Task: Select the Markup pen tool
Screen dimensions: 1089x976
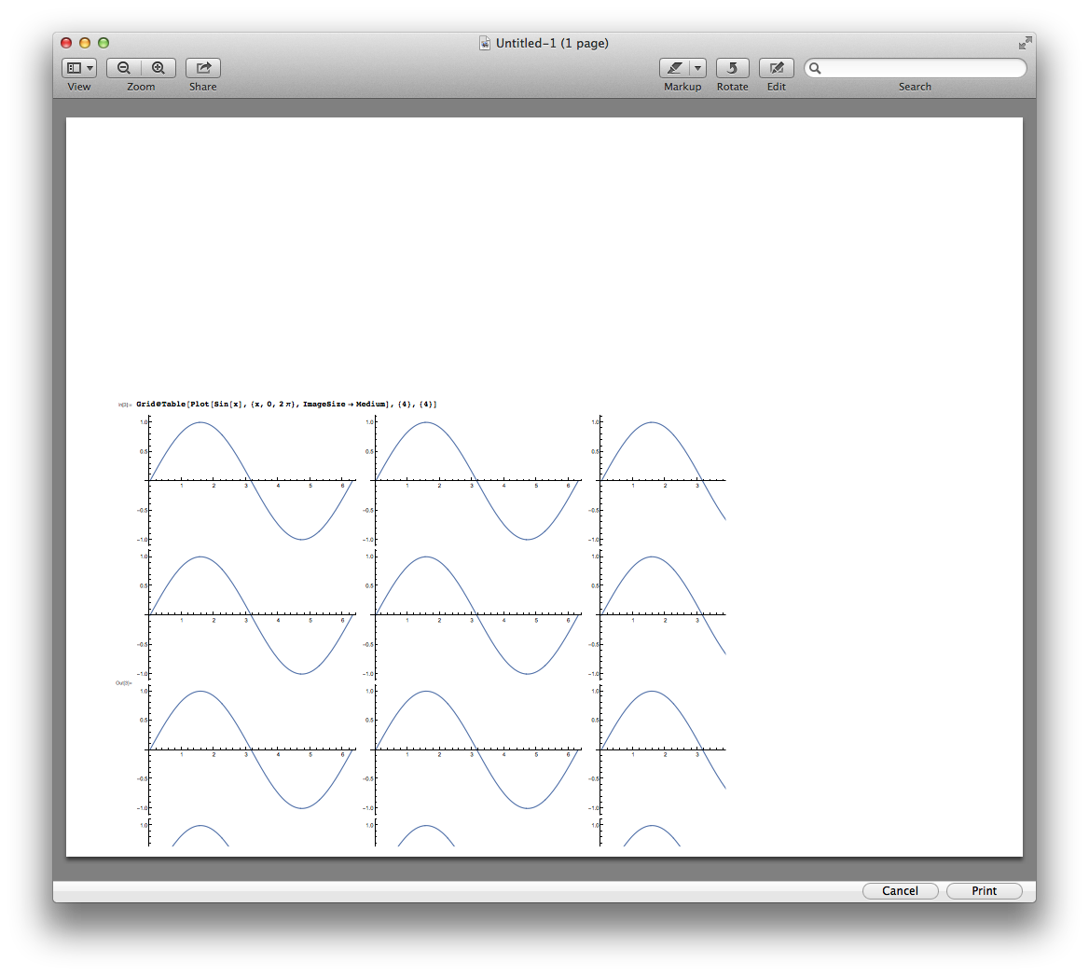Action: coord(674,68)
